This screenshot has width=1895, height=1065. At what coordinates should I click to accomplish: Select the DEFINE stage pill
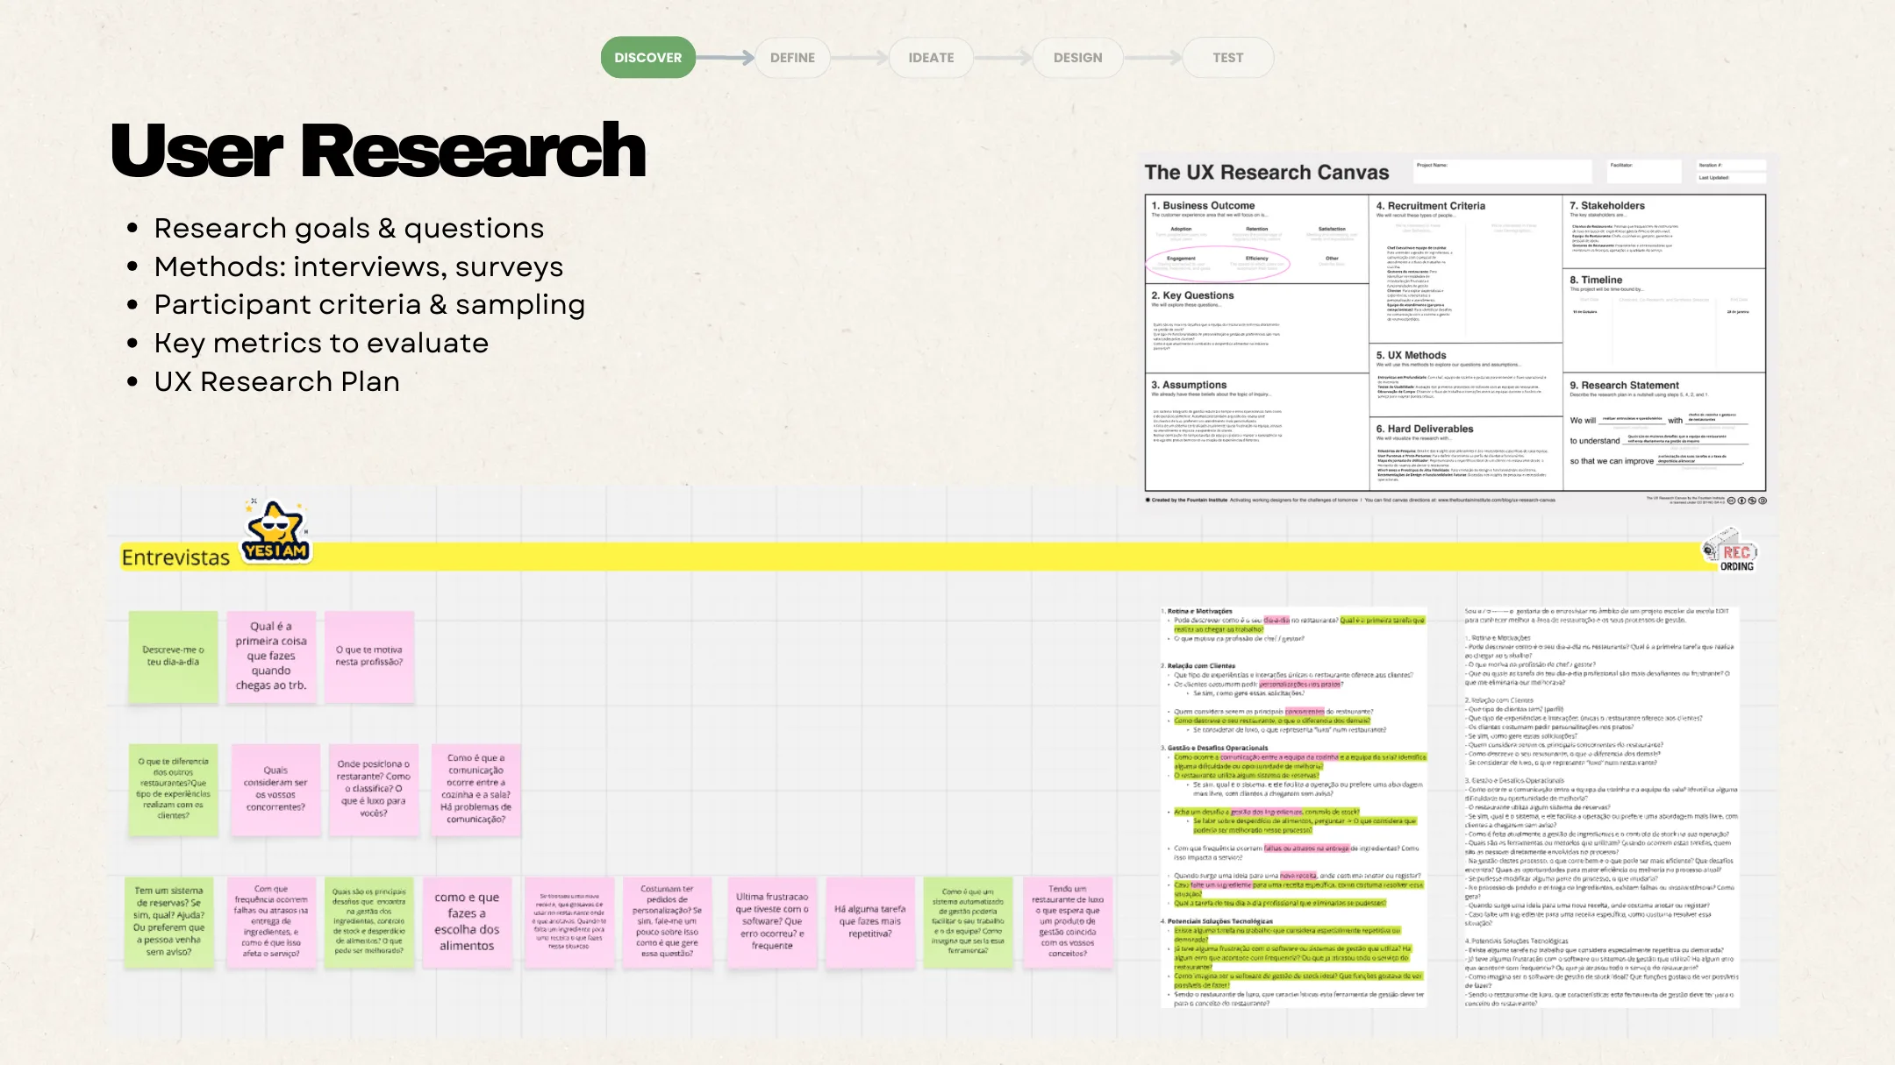(x=792, y=58)
